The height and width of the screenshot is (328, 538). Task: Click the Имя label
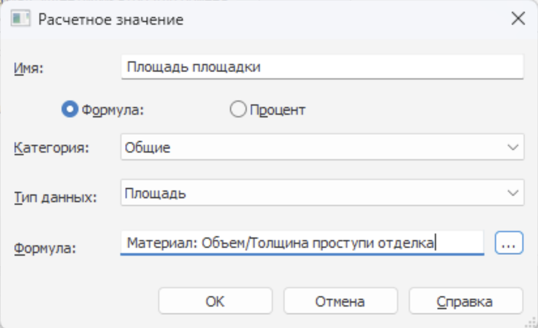click(x=29, y=69)
